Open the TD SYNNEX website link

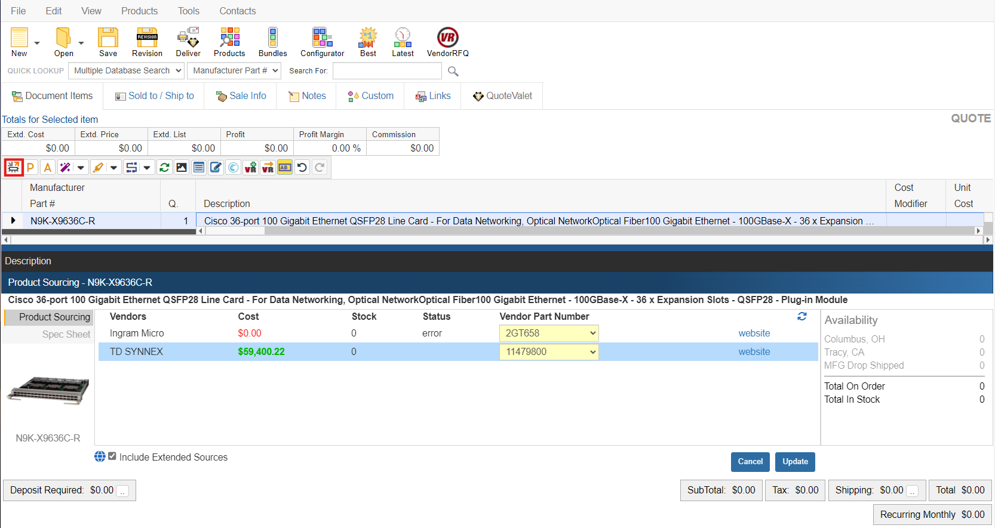[x=754, y=352]
